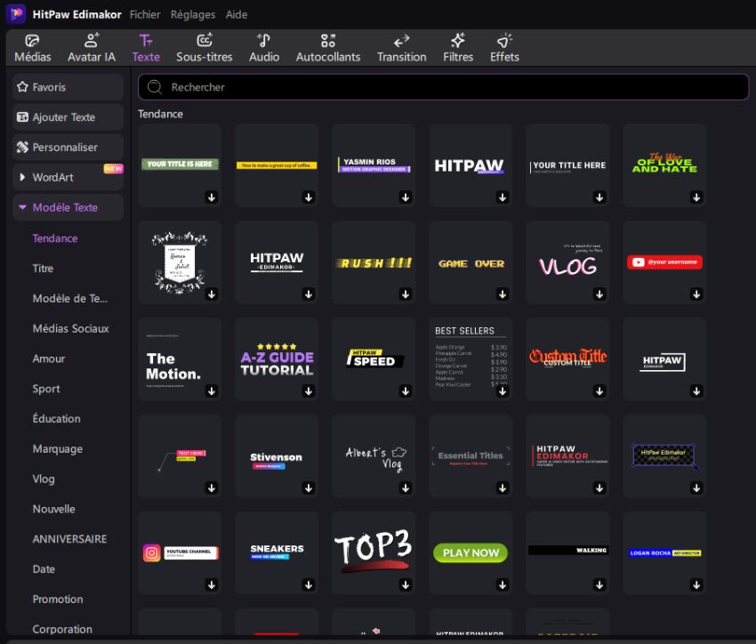Select the Amour category
Viewport: 756px width, 644px height.
[49, 358]
